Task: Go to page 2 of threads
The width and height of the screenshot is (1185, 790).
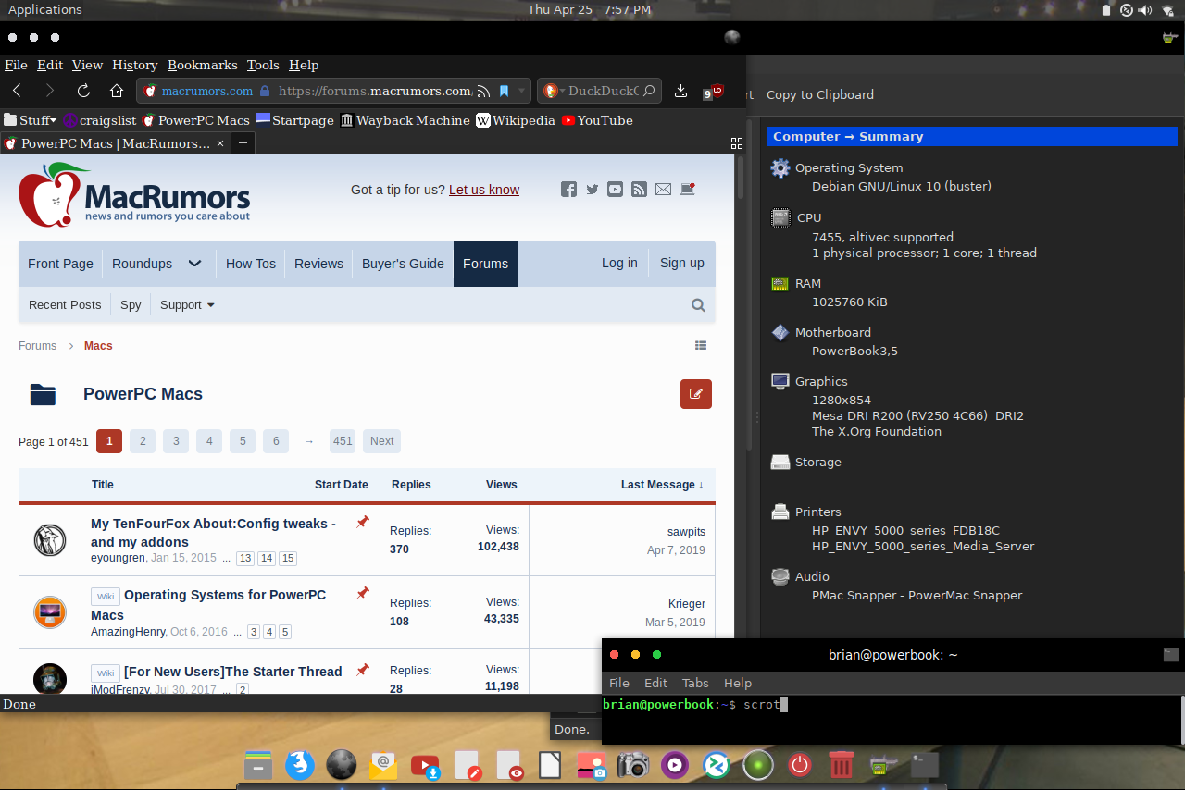Action: tap(143, 441)
